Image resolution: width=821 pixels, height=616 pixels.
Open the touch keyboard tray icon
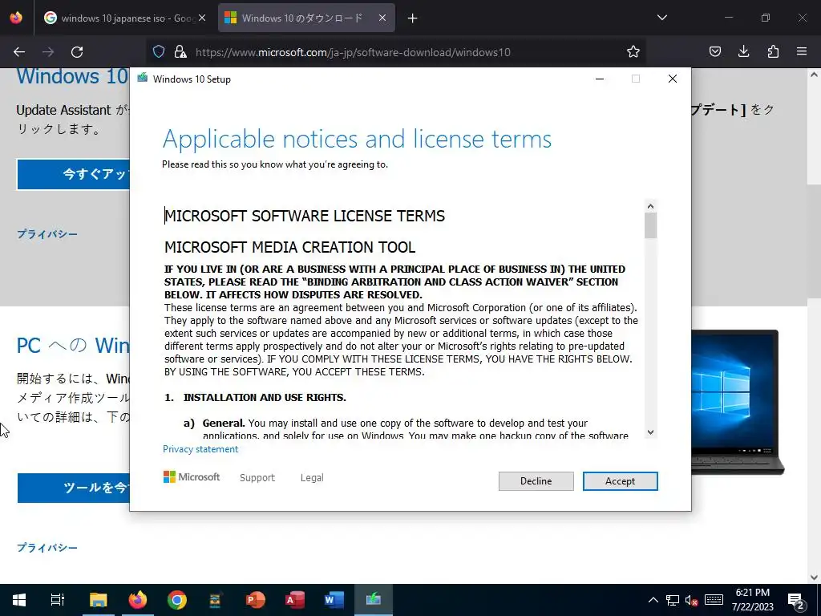click(714, 600)
